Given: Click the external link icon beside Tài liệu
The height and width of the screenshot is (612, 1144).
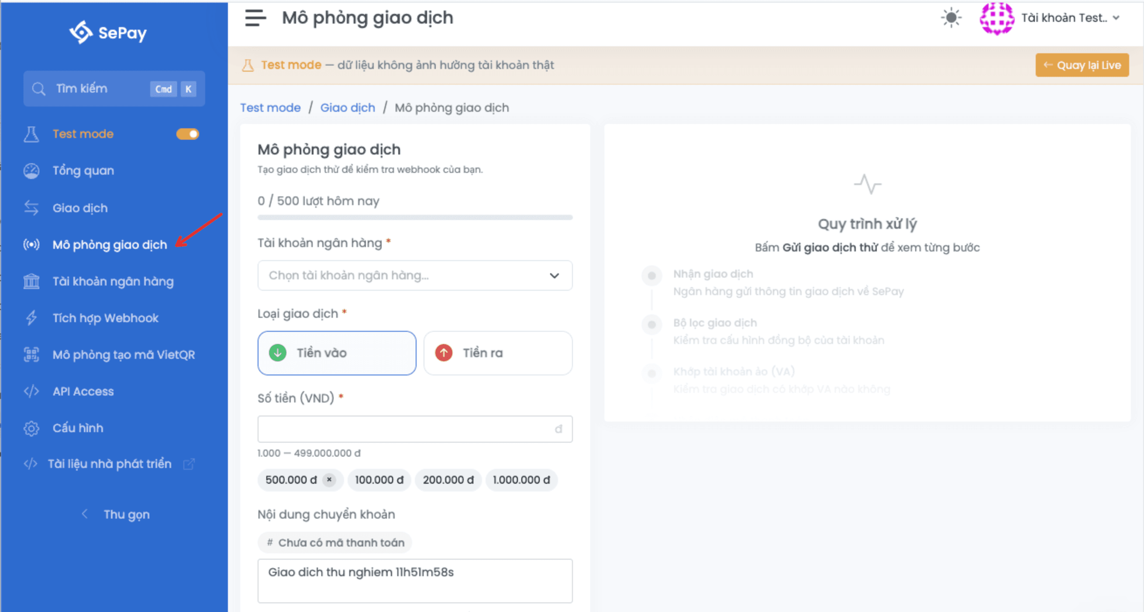Looking at the screenshot, I should tap(189, 464).
